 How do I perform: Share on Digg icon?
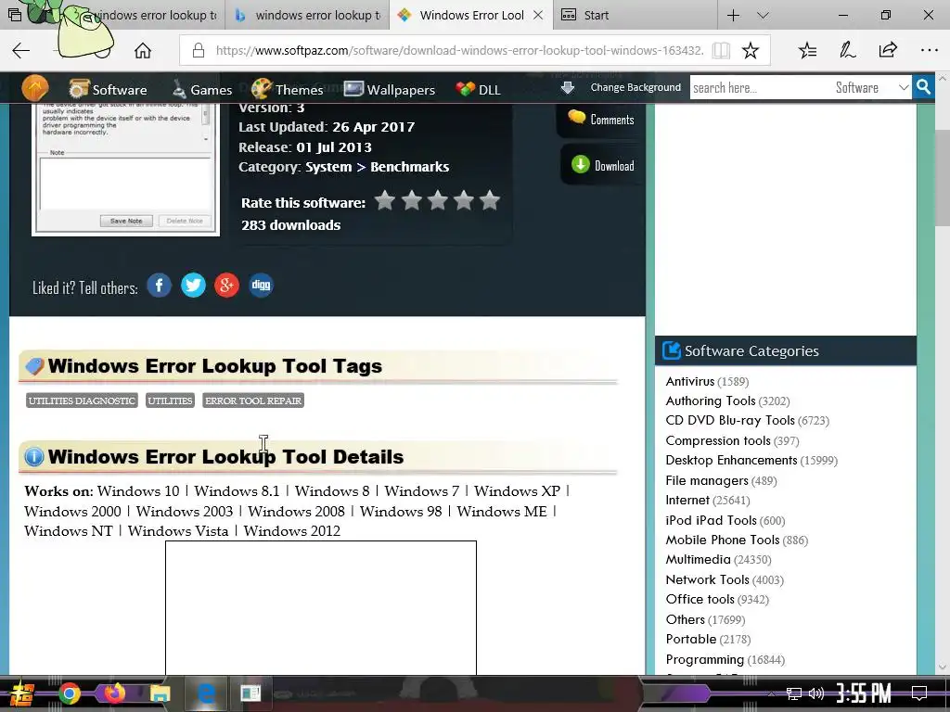click(x=261, y=286)
